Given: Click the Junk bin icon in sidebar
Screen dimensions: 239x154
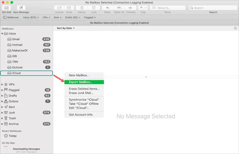Looking at the screenshot, I should (6, 112).
